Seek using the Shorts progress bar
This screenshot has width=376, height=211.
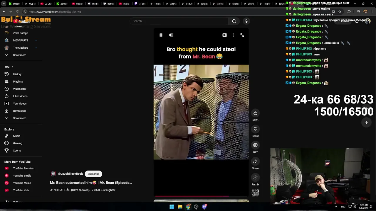[x=201, y=196]
